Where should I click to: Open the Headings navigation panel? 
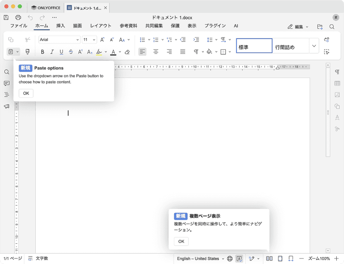click(6, 95)
